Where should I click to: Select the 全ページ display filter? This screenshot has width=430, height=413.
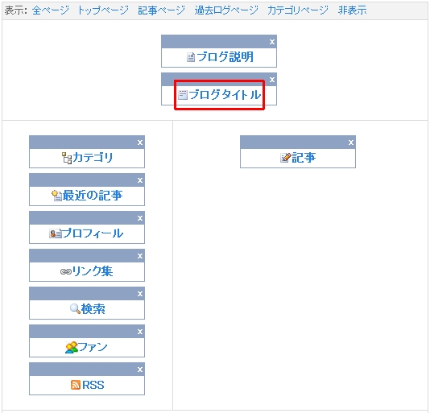click(51, 10)
